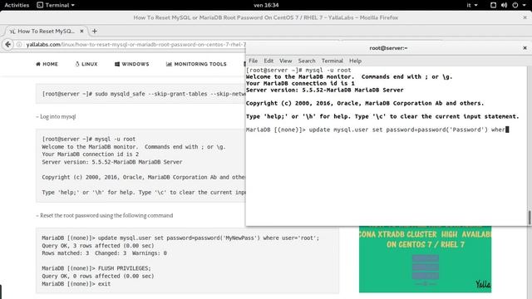This screenshot has width=532, height=299.
Task: Click 'Query OK, 3 rows affected' line on webpage
Action: click(98, 246)
